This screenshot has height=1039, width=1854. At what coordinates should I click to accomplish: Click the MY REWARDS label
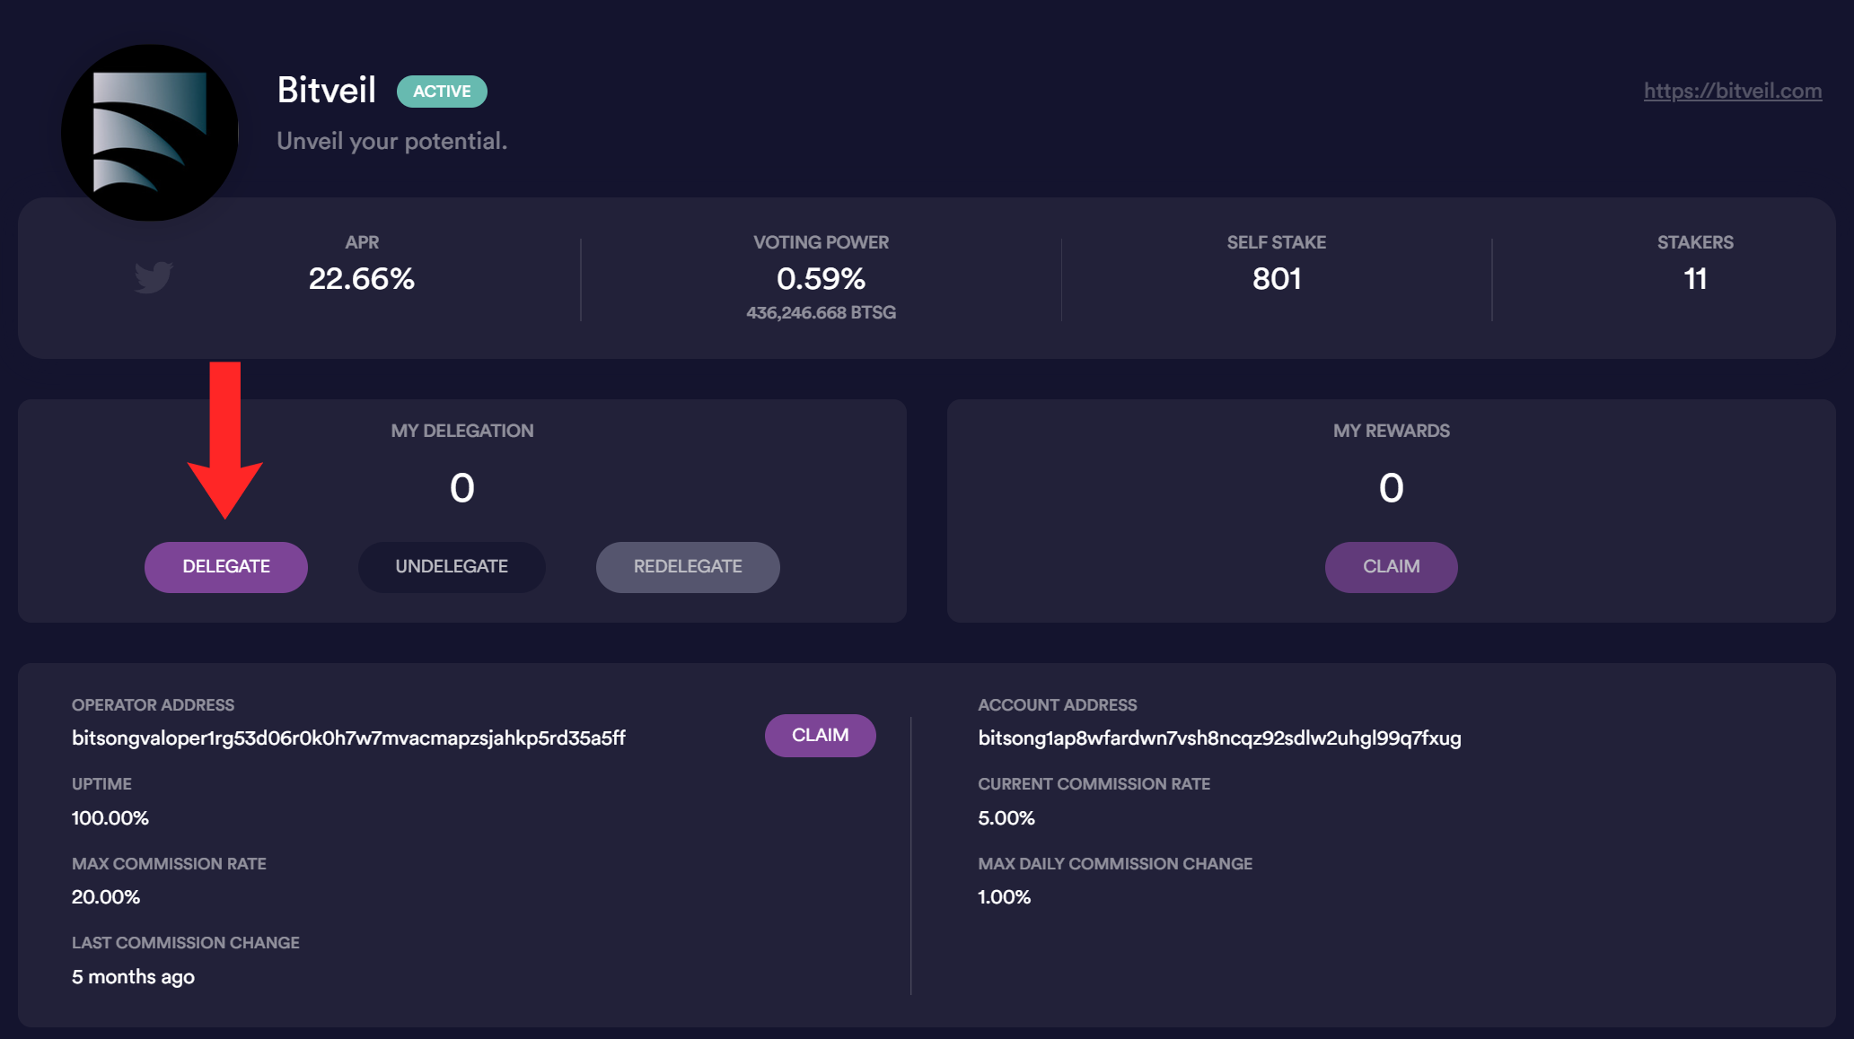coord(1391,431)
